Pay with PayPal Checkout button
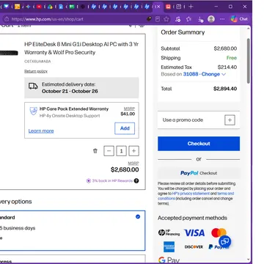This screenshot has width=264, height=264. [199, 173]
